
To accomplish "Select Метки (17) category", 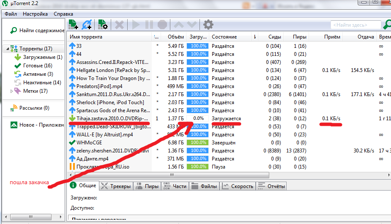I will (x=31, y=91).
